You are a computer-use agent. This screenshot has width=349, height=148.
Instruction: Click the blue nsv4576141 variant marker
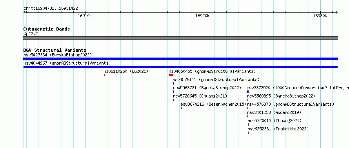coord(173,83)
